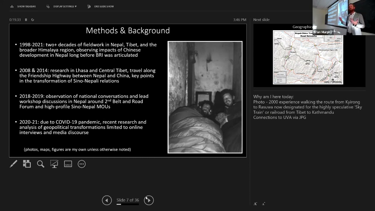Click the Slide 7 of 36 counter
The image size is (375, 211).
click(128, 200)
